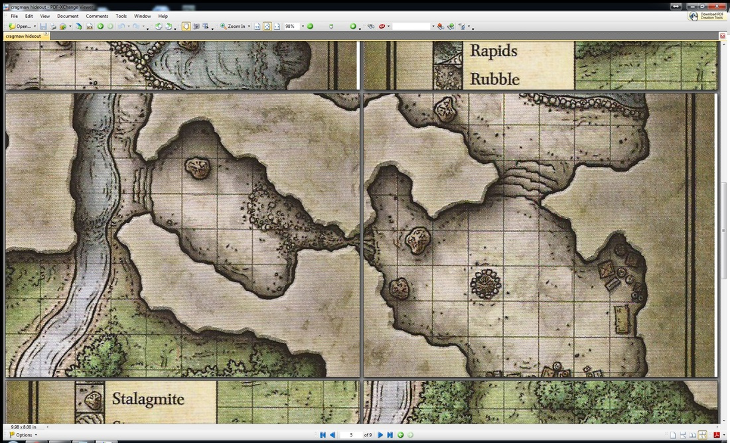Click the zoom slider handle
This screenshot has height=443, width=730.
coord(331,27)
